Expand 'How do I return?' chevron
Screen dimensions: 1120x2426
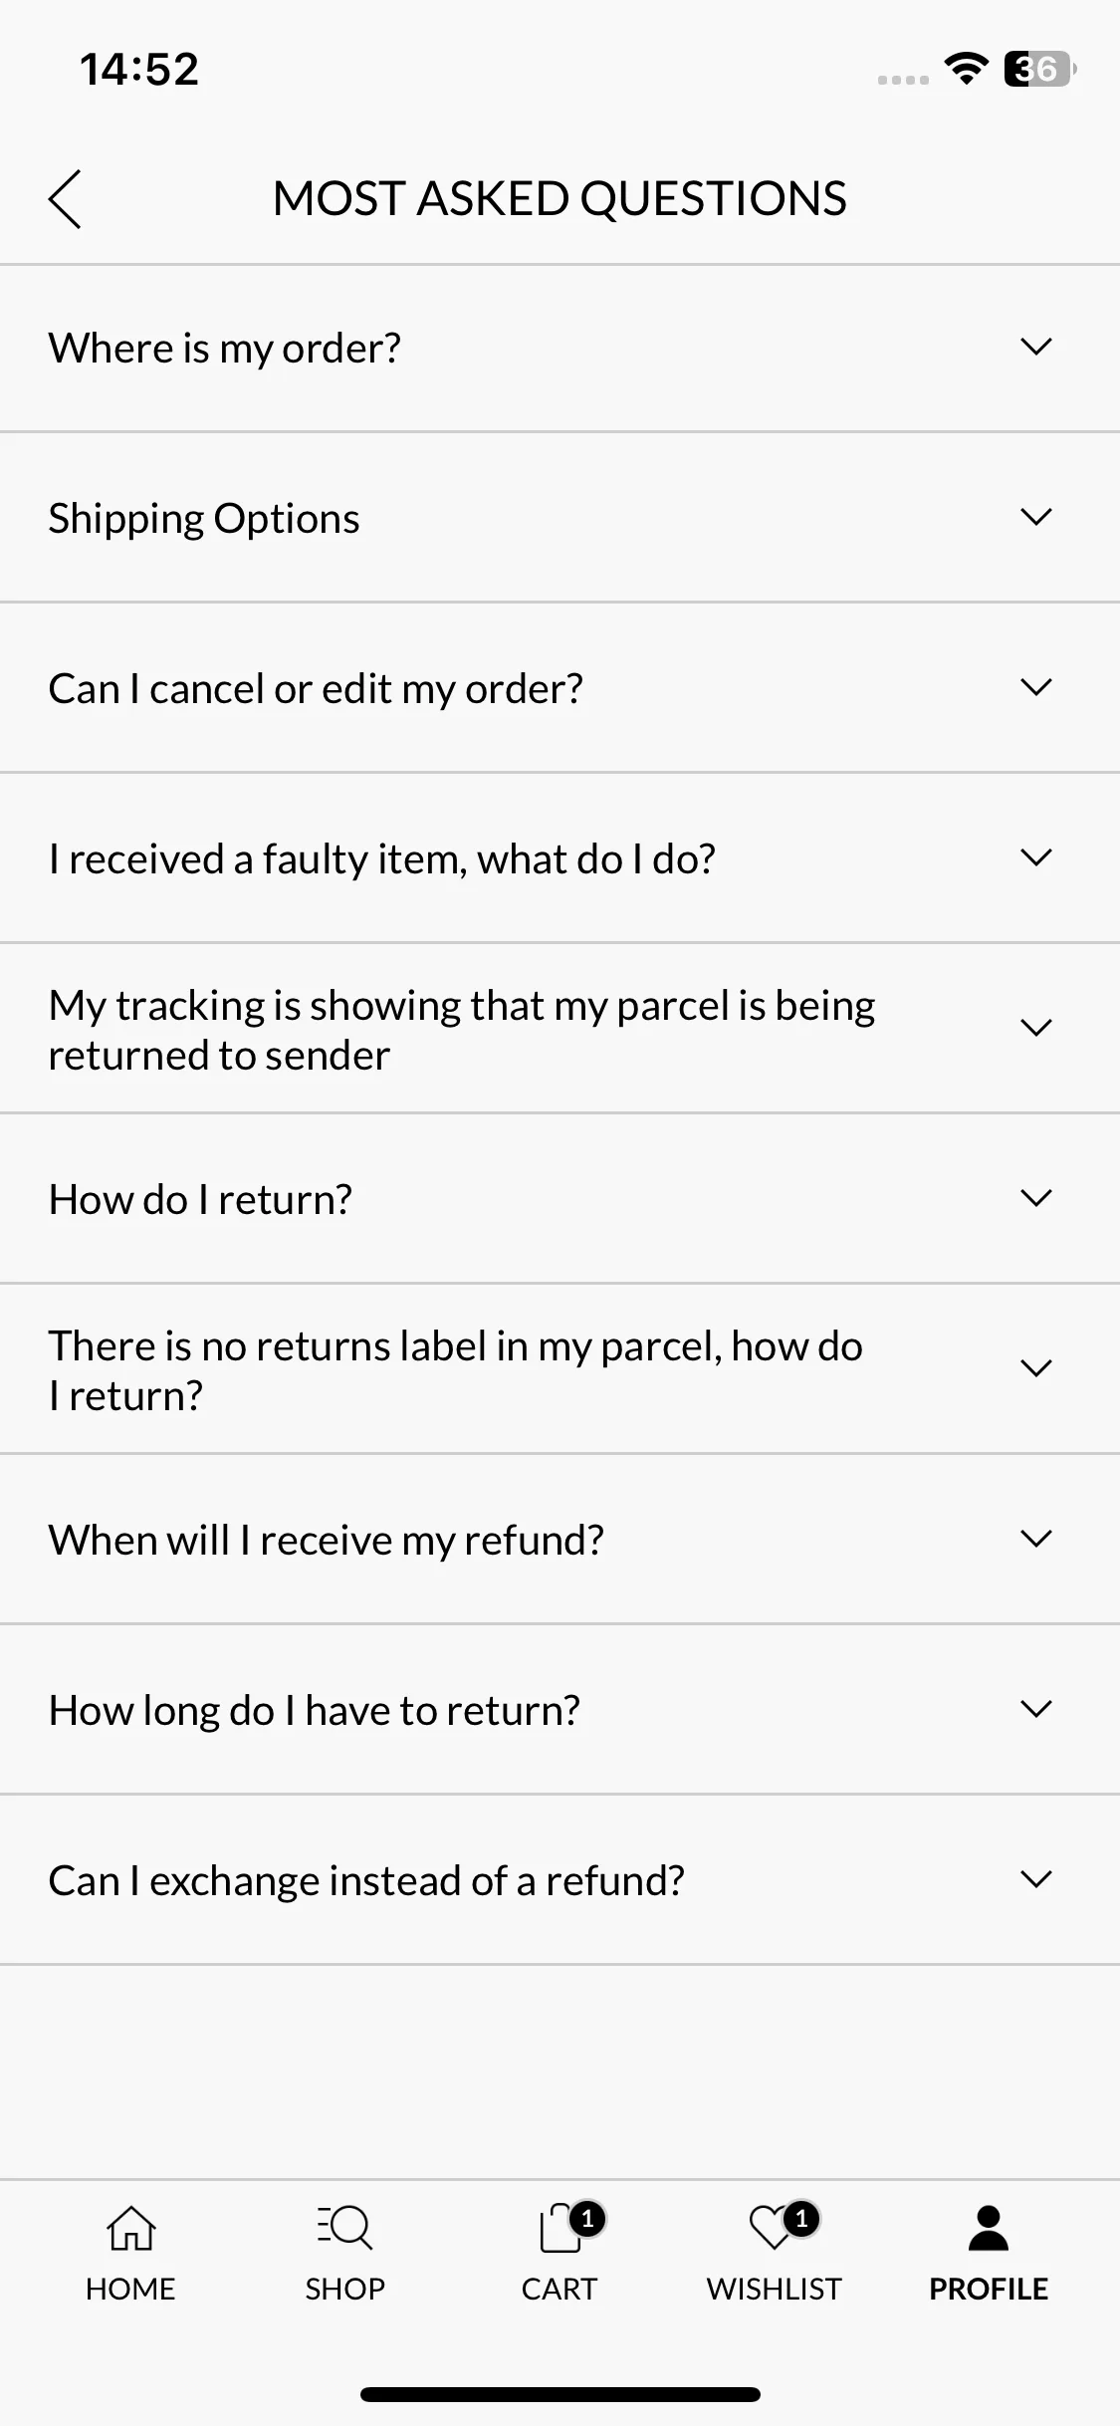point(1036,1198)
